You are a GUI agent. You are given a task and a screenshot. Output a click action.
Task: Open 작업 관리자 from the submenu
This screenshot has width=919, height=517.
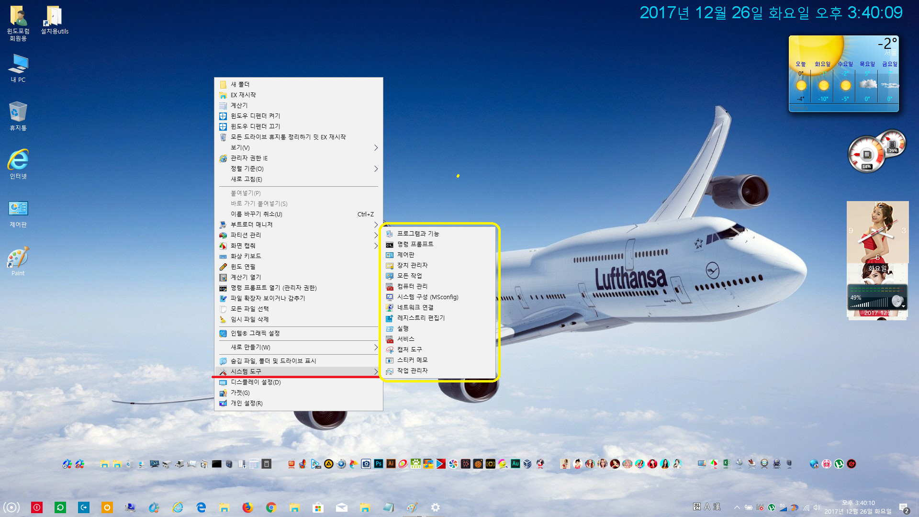(440, 371)
